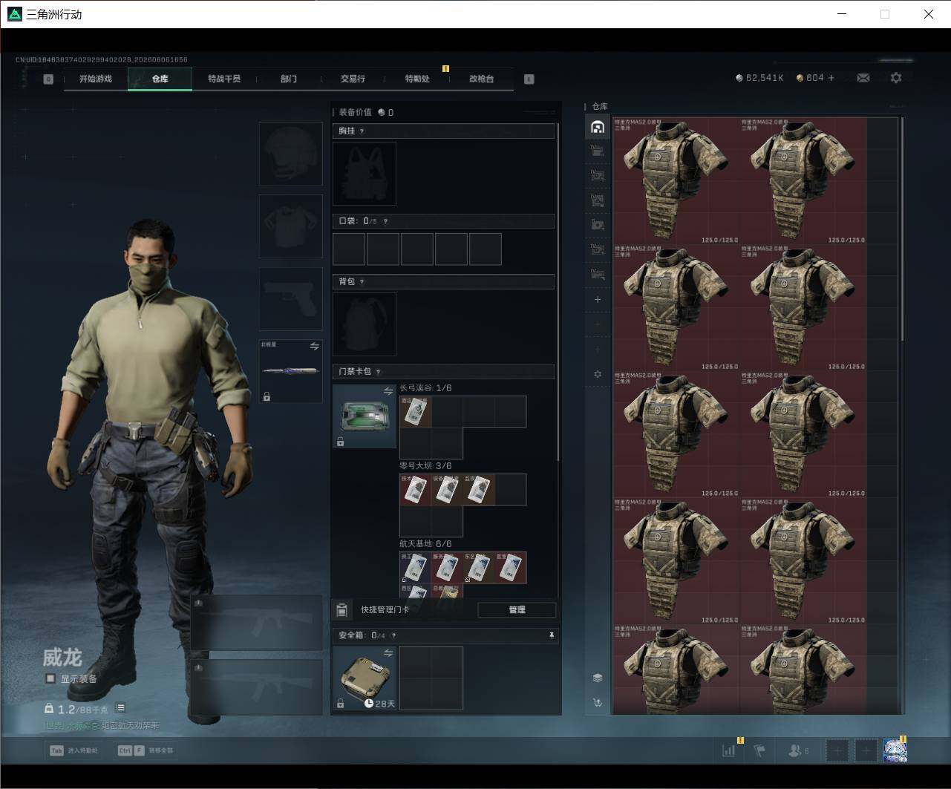The image size is (951, 789).
Task: Click the first empty pocket slot
Action: coord(349,249)
